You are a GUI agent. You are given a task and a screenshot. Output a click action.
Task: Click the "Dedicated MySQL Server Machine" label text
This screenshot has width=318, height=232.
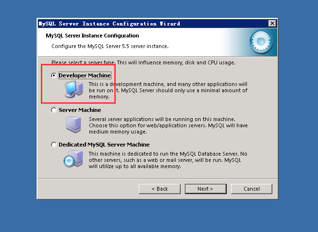pyautogui.click(x=104, y=145)
